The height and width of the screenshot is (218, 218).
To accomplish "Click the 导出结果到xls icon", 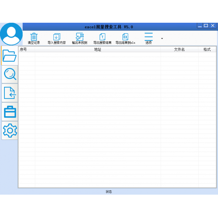I will click(125, 37).
